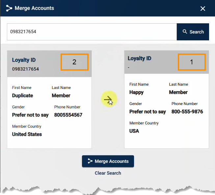
Task: Click the left card's gender value
Action: 30,115
